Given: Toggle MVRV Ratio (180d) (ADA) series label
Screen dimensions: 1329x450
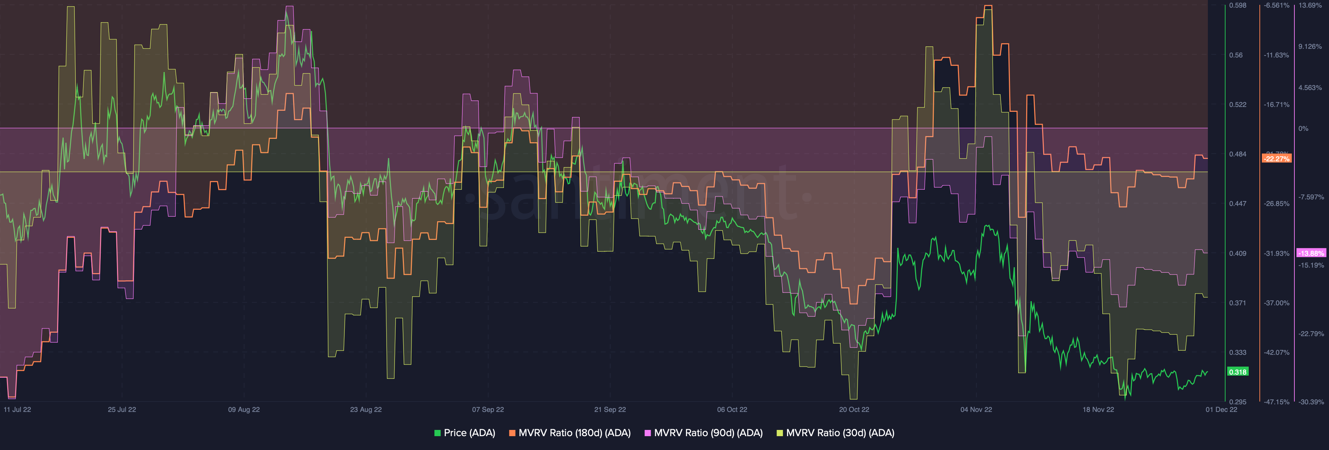Looking at the screenshot, I should pos(574,433).
